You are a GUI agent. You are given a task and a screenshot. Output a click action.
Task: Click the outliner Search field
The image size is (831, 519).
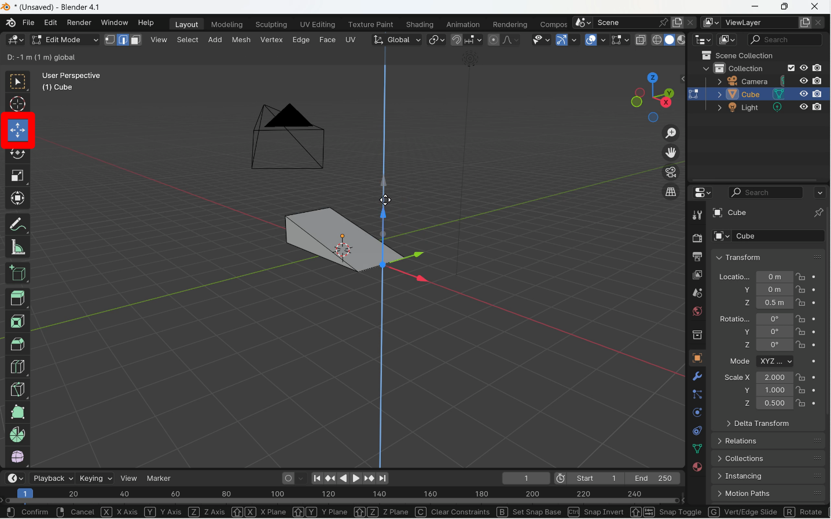pos(785,40)
